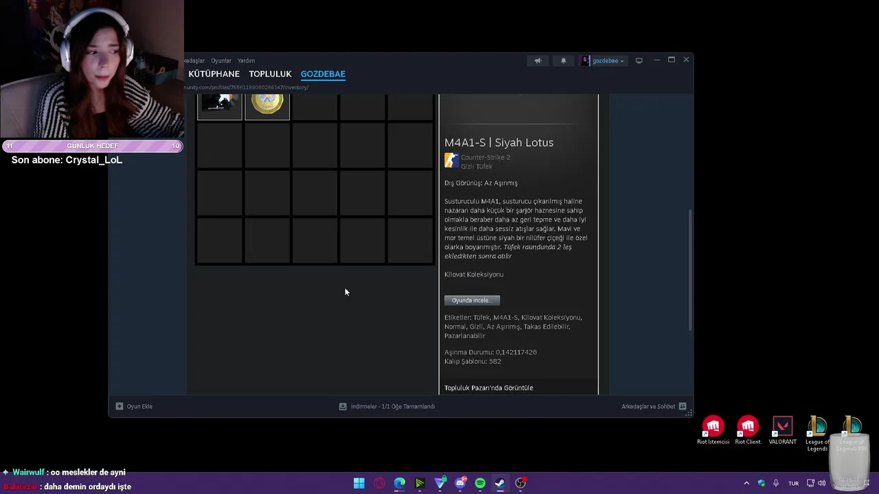Click Kalıp Şablonu: 582 text
Viewport: 879px width, 494px height.
[472, 361]
